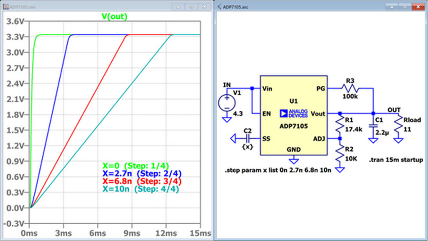The height and width of the screenshot is (241, 428).
Task: Click the R2 resistor symbol
Action: click(340, 154)
